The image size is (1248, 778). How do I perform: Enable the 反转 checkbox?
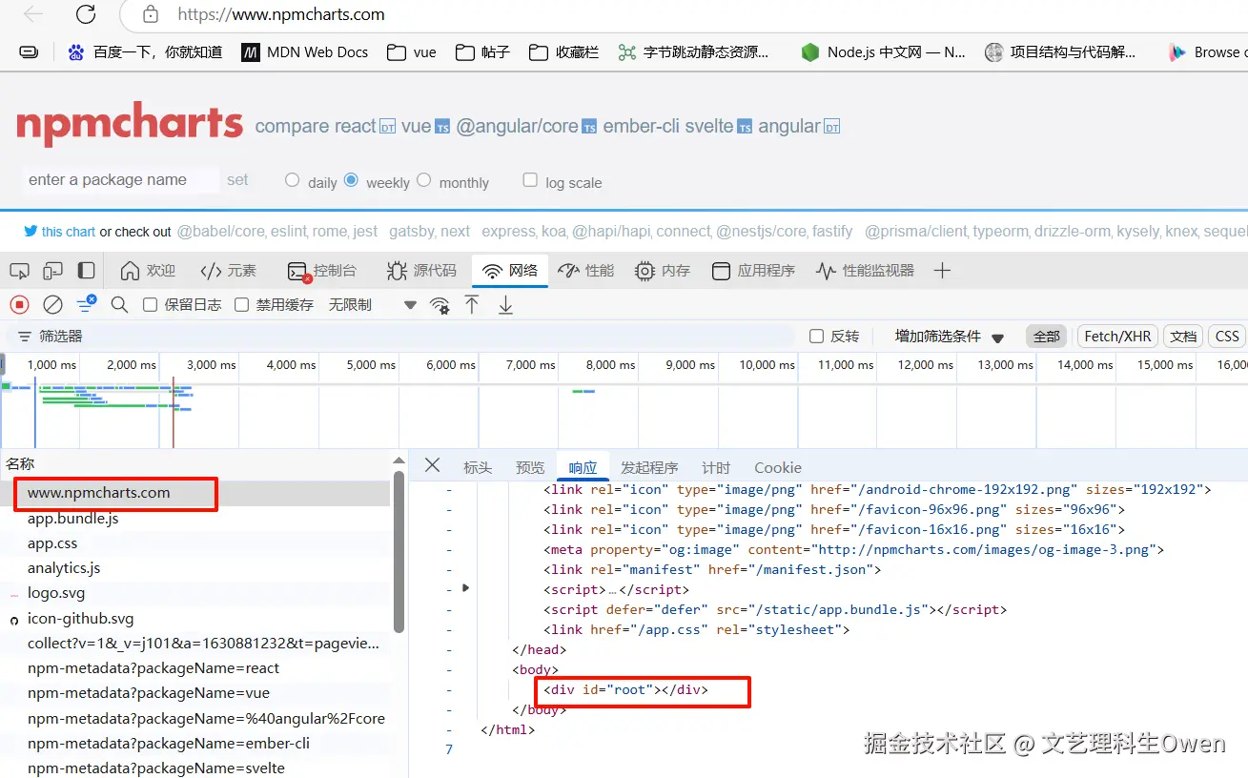coord(816,336)
